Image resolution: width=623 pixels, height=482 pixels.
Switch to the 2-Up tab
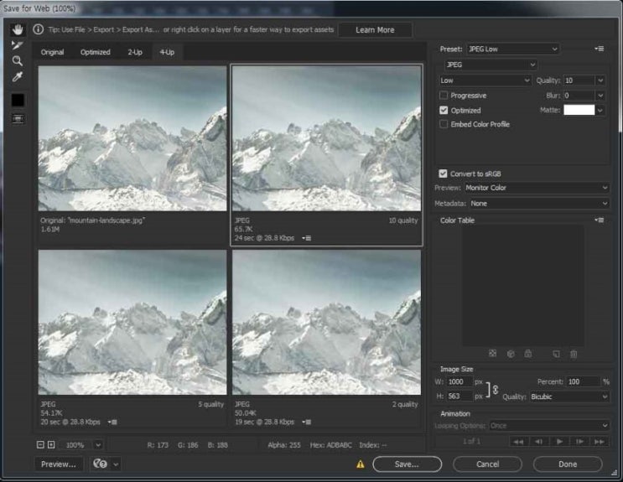tap(135, 52)
